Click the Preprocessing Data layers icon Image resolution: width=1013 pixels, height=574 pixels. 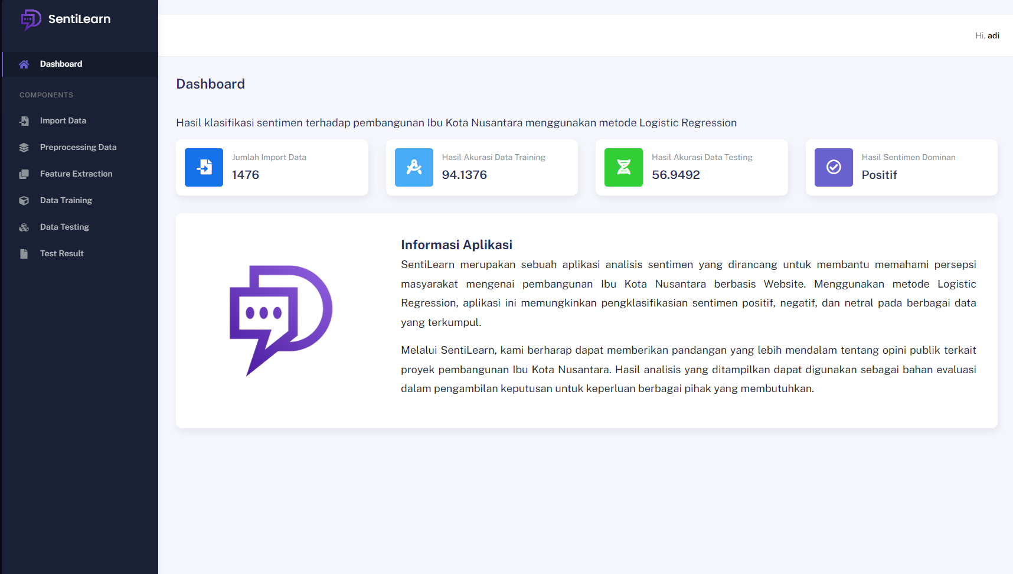pos(24,148)
